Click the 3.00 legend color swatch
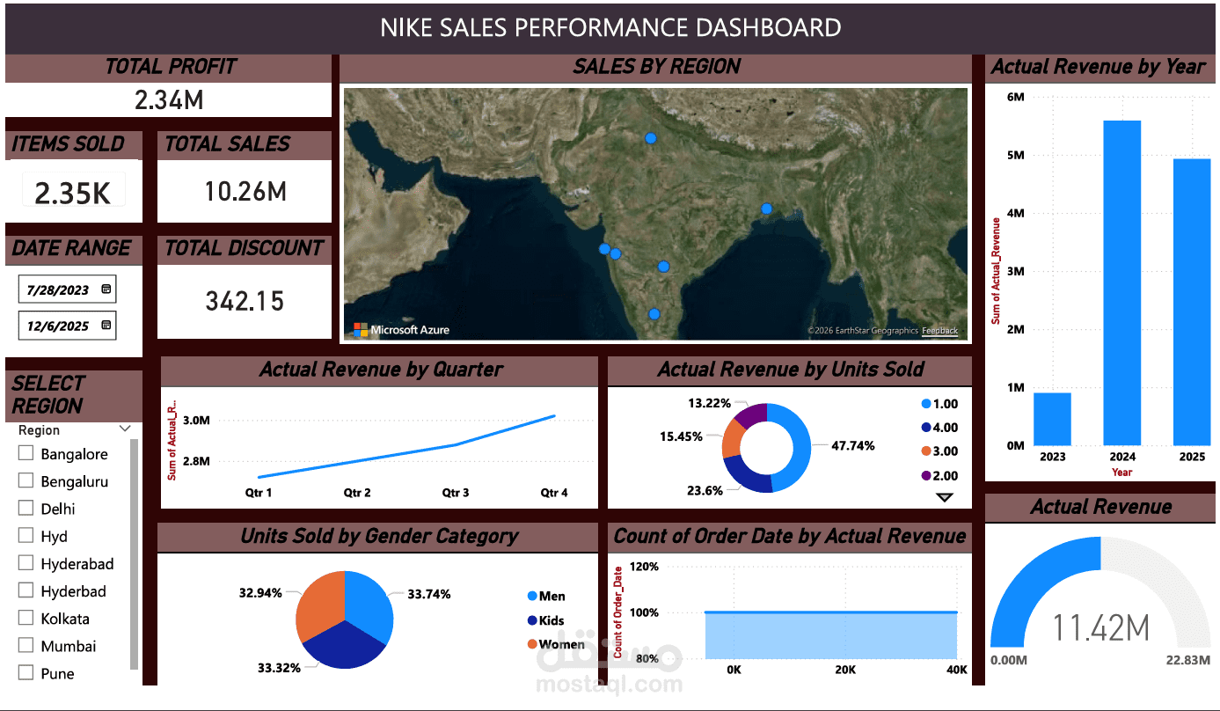1220x711 pixels. (925, 451)
